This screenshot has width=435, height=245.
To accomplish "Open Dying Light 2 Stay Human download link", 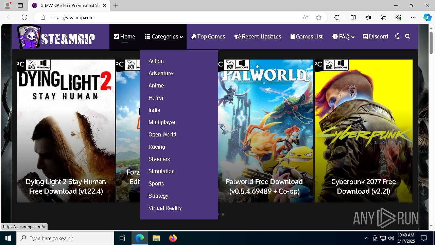I will click(x=66, y=186).
